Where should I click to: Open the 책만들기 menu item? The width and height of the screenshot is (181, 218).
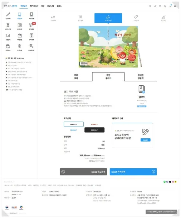(x=24, y=6)
